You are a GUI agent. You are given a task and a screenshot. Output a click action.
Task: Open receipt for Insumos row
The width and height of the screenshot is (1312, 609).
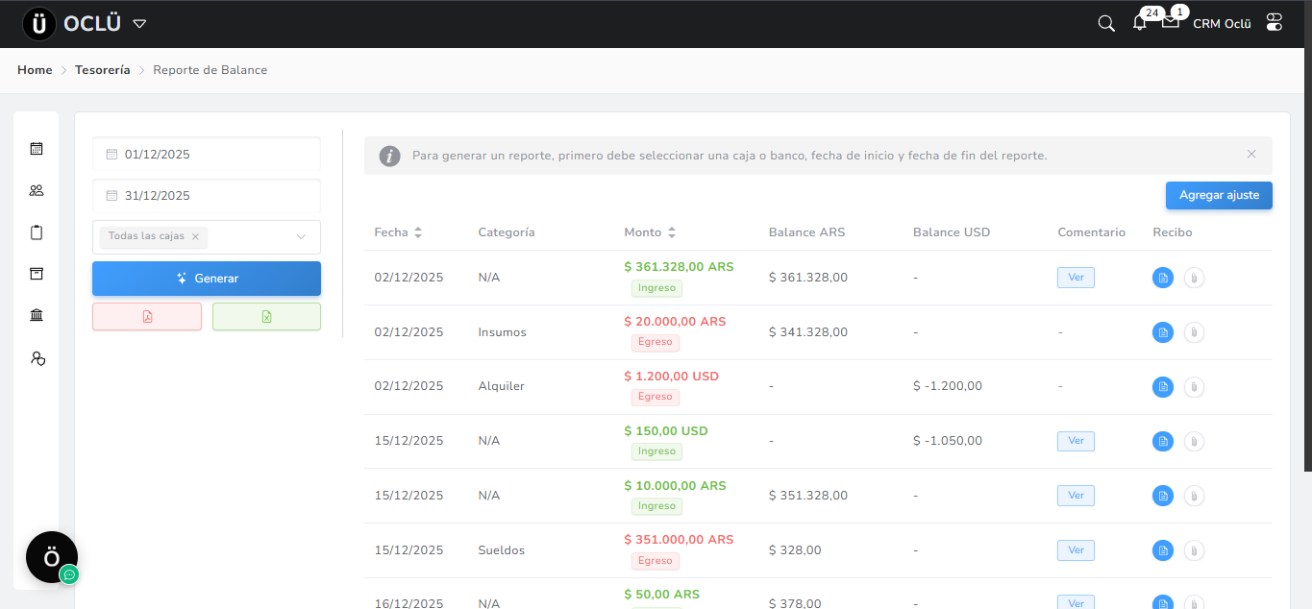pos(1163,332)
